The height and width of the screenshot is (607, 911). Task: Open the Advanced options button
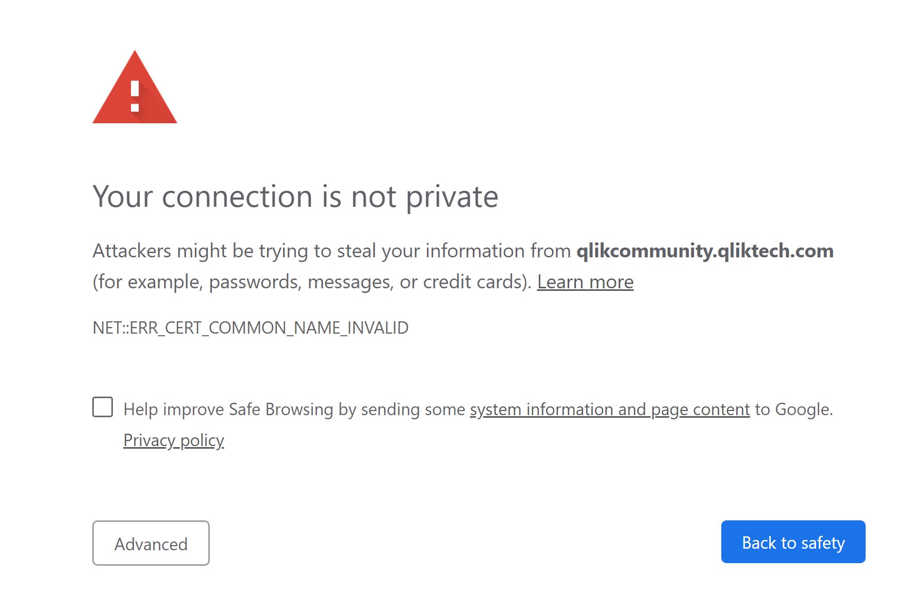(x=151, y=543)
